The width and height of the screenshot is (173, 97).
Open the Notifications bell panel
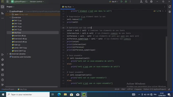coord(170,7)
